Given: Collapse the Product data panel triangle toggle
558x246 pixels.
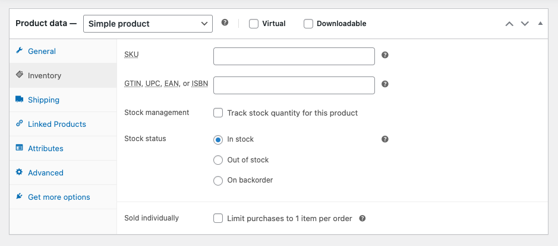Looking at the screenshot, I should [x=540, y=24].
